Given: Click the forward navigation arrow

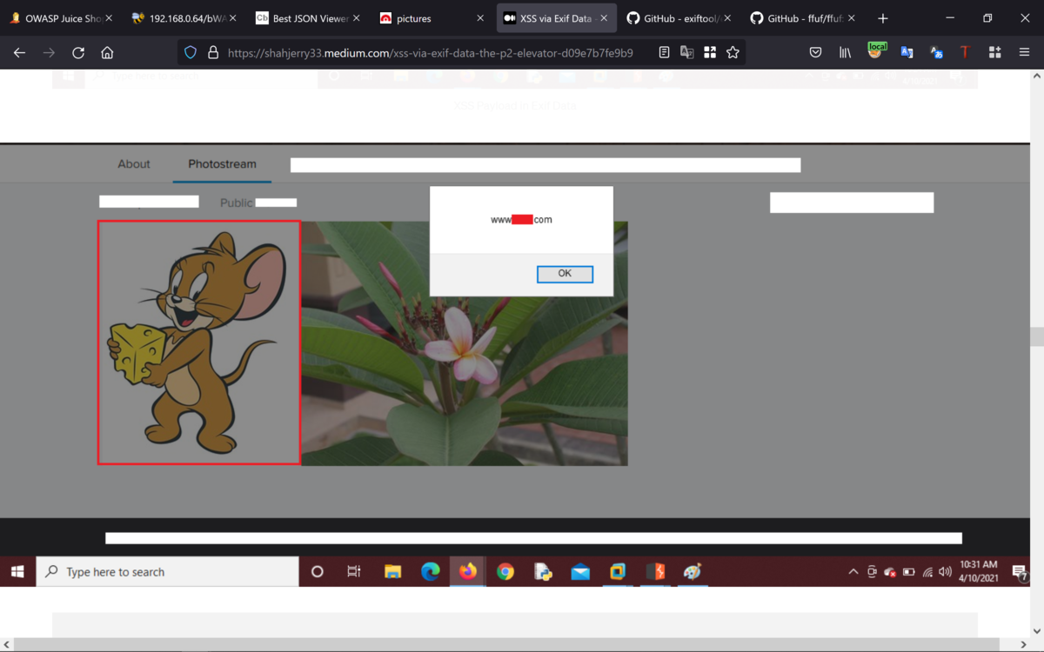Looking at the screenshot, I should [49, 52].
